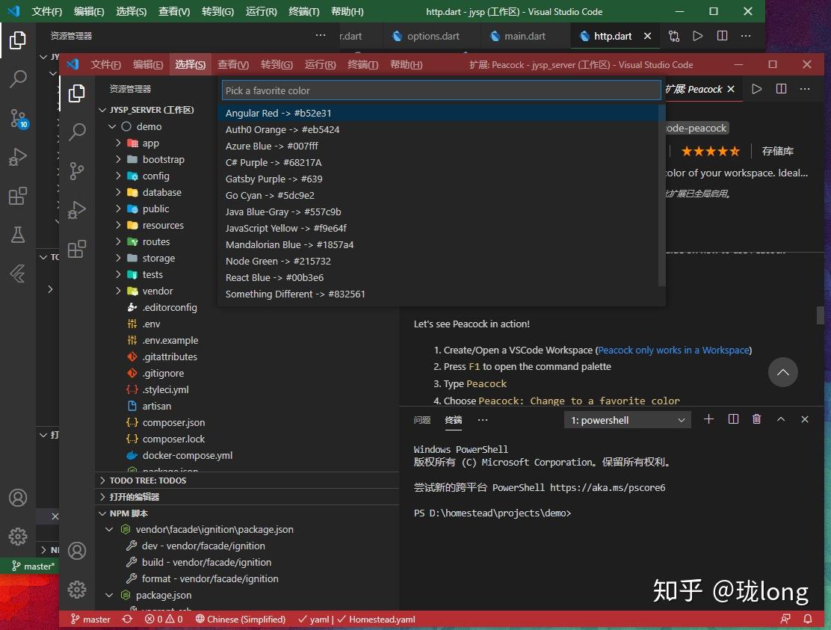Open the Run and Debug panel
Image resolution: width=831 pixels, height=630 pixels.
[x=17, y=157]
